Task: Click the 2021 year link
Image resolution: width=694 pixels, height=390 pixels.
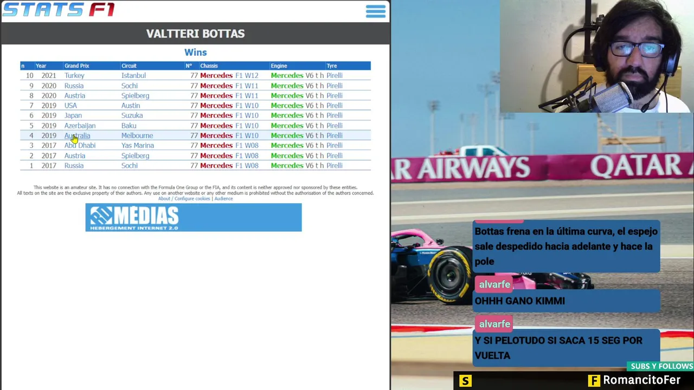Action: (x=49, y=76)
